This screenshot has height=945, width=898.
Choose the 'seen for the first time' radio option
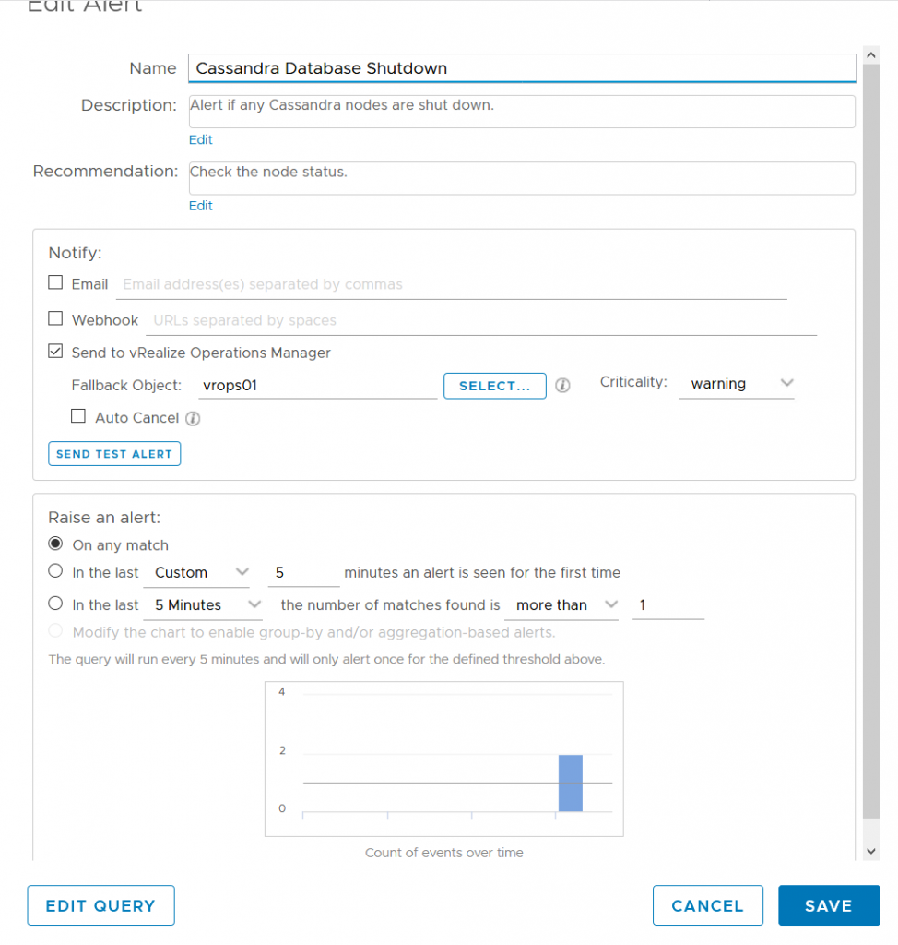coord(55,572)
